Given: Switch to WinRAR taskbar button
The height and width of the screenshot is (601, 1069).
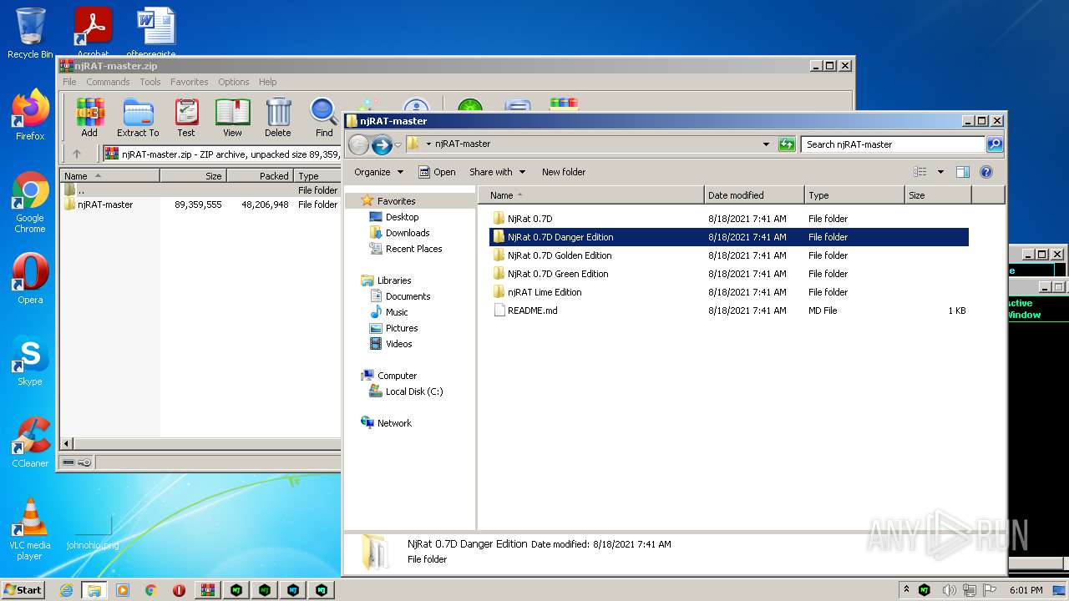Looking at the screenshot, I should pos(208,590).
